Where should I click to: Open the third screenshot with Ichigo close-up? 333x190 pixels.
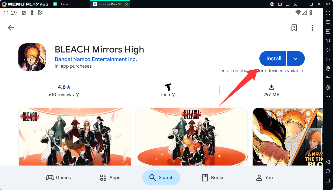point(288,137)
